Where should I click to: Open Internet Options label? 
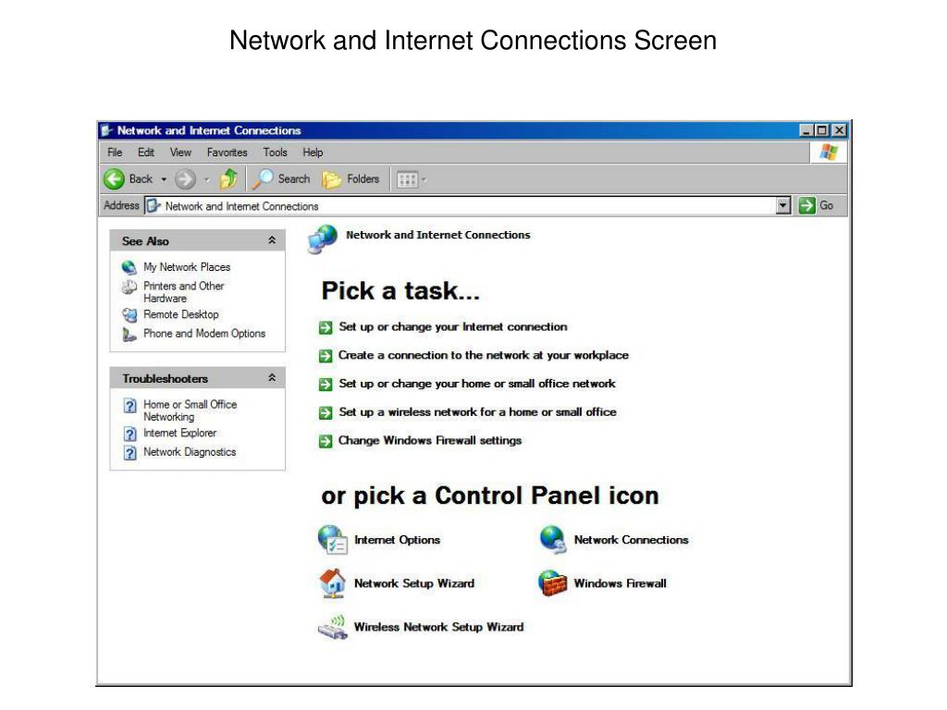(397, 540)
